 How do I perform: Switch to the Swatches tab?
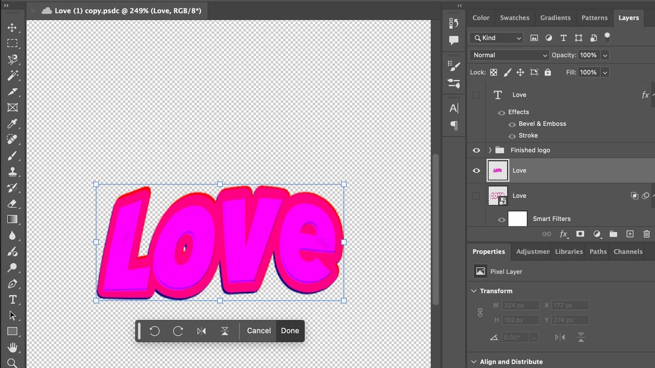514,17
